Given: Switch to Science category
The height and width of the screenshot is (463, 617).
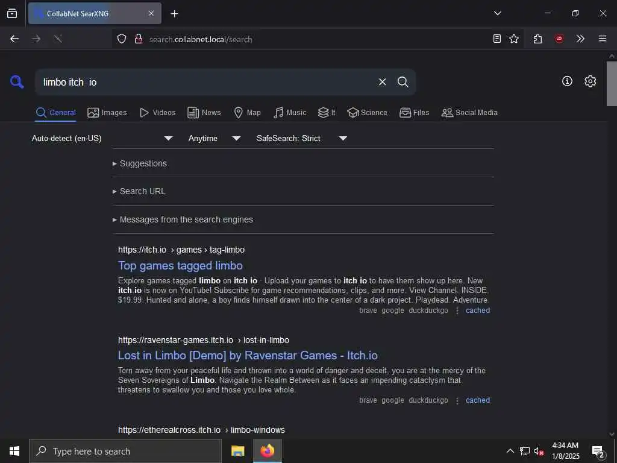Looking at the screenshot, I should pos(367,113).
